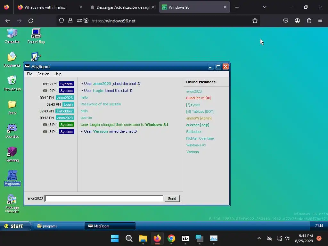Maximize the MsgRoom window
This screenshot has width=328, height=246.
(x=218, y=67)
